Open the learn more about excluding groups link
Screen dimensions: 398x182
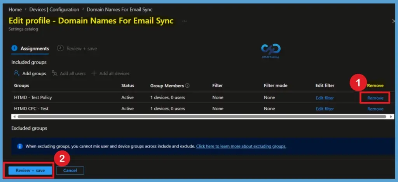pos(241,146)
